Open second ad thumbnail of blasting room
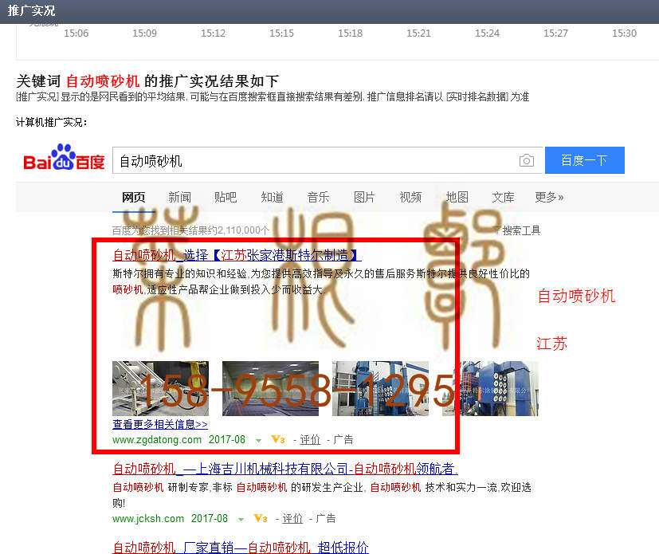Viewport: 659px width, 554px height. point(270,388)
